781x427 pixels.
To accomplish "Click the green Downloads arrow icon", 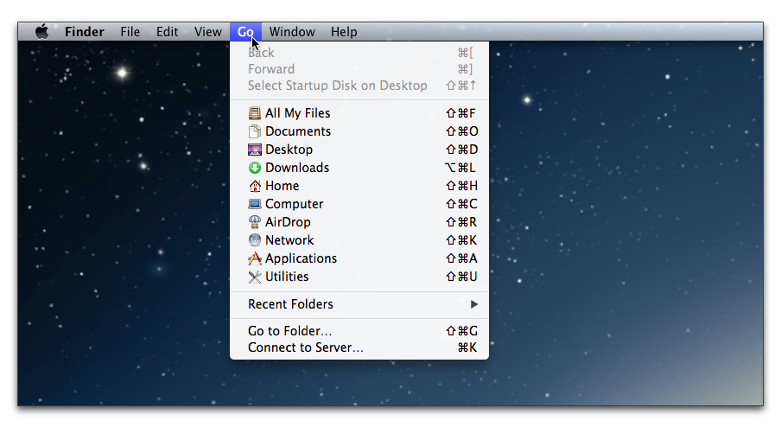I will (254, 168).
